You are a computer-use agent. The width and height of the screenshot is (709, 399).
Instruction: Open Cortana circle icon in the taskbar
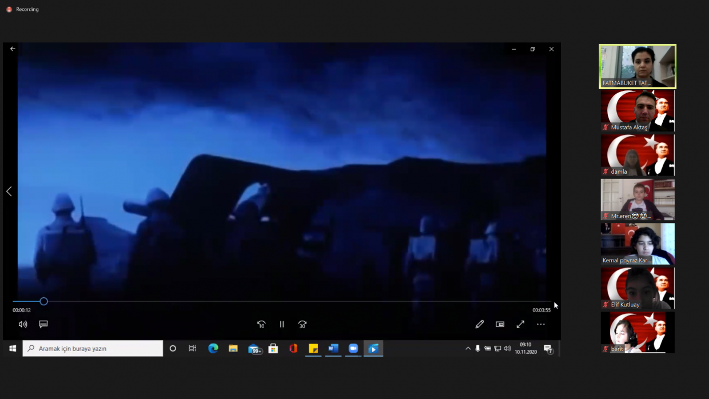(x=173, y=348)
